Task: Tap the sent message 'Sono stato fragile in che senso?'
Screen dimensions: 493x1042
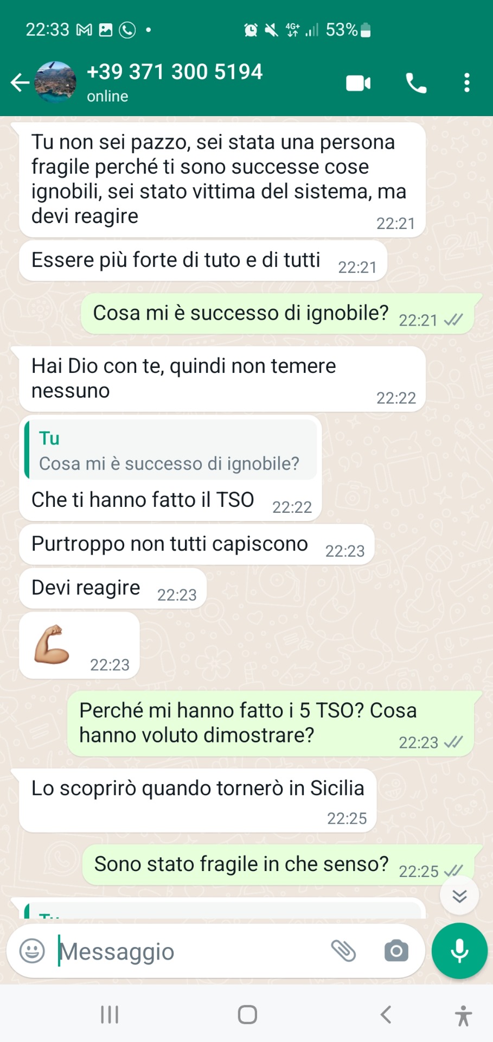Action: pos(278,865)
